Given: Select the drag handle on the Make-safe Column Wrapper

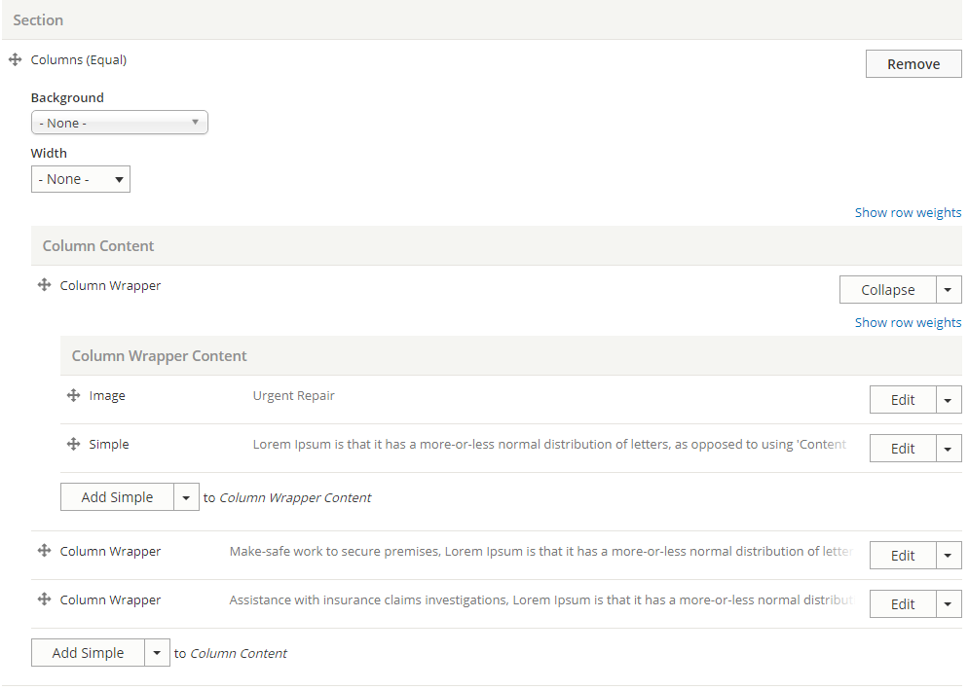Looking at the screenshot, I should coord(44,551).
